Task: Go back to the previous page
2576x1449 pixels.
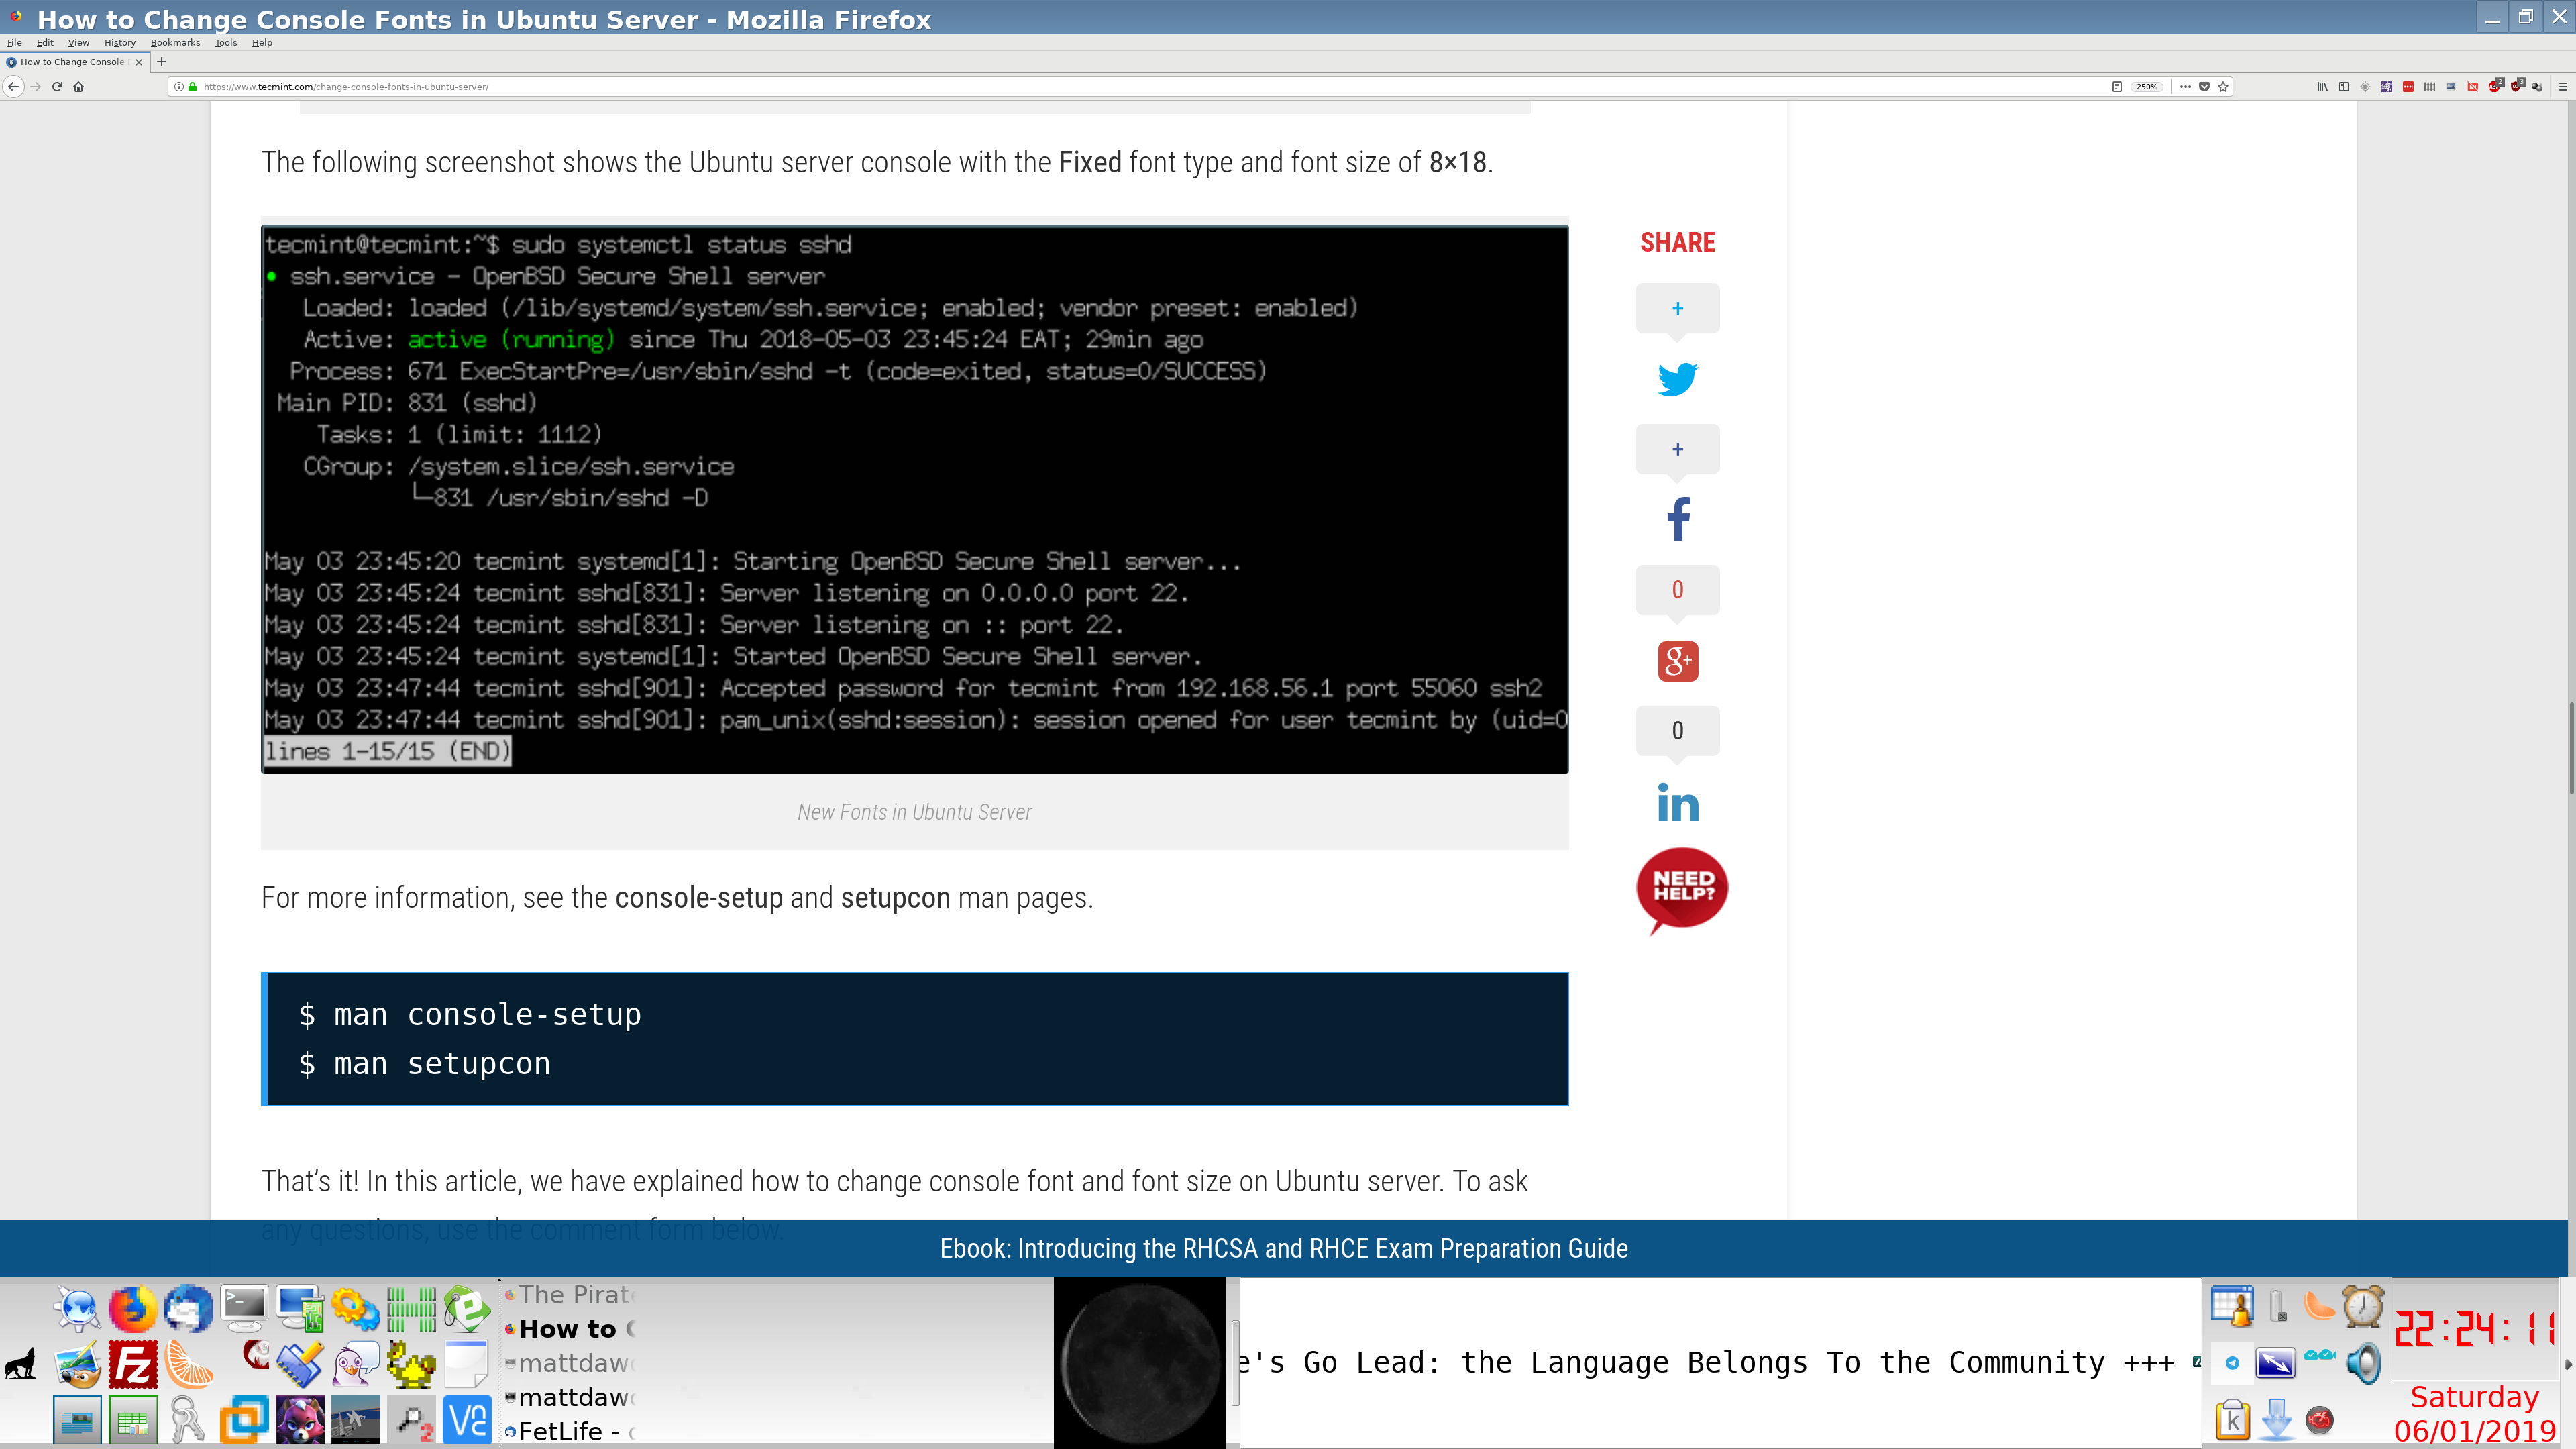Action: 13,86
